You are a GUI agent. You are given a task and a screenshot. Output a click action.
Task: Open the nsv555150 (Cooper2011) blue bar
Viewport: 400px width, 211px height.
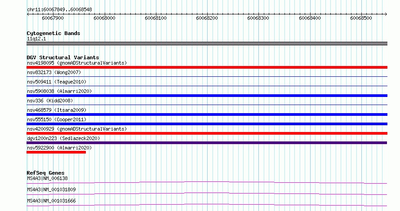pyautogui.click(x=207, y=124)
